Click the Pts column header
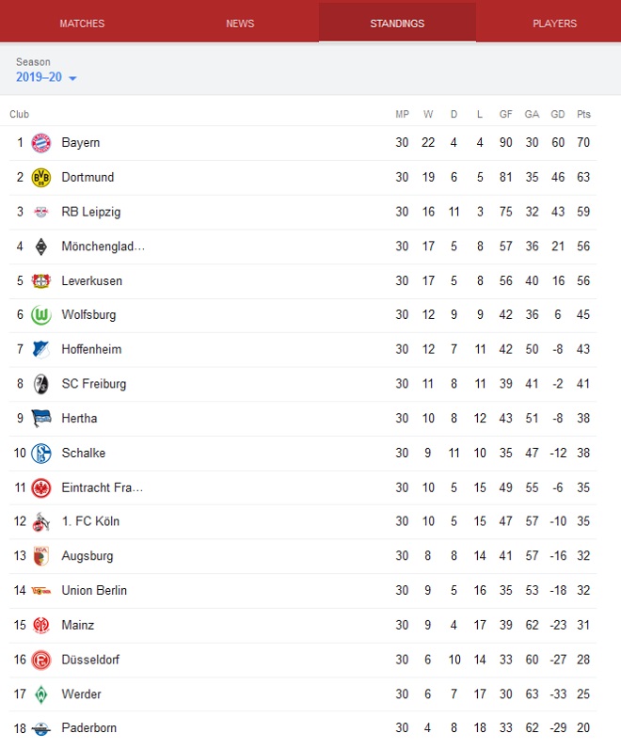The width and height of the screenshot is (621, 749). point(583,115)
